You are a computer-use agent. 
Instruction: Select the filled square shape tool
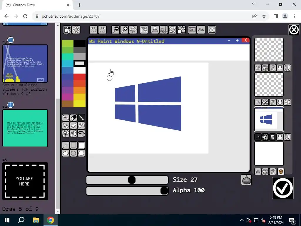coord(81,145)
